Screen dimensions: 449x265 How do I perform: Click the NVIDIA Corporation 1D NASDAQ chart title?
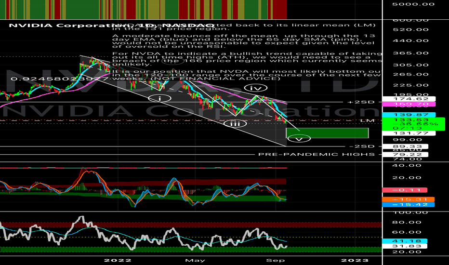112,26
